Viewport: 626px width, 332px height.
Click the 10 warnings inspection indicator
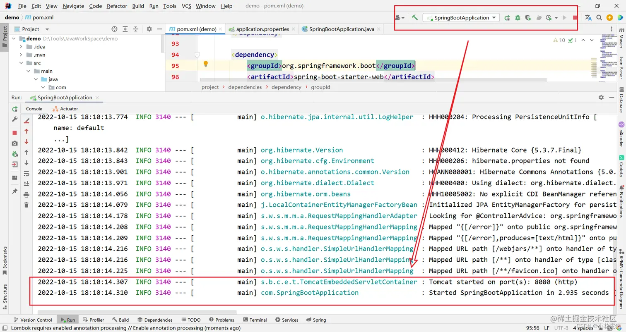559,40
